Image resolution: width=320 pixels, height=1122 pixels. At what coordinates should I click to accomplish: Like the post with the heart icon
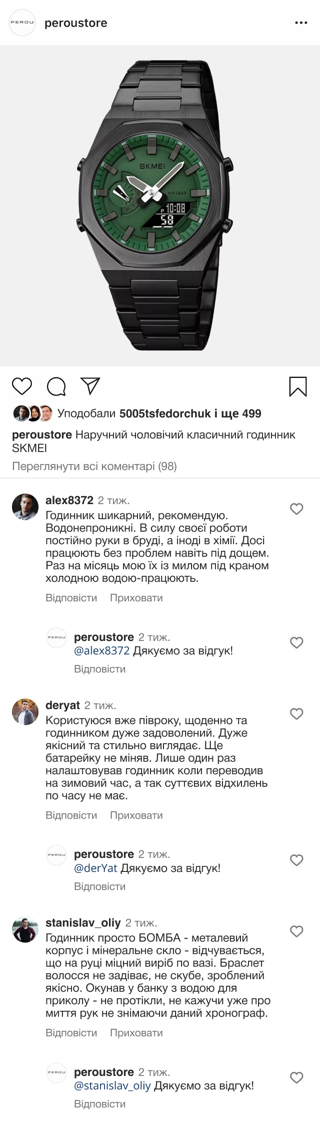[22, 386]
